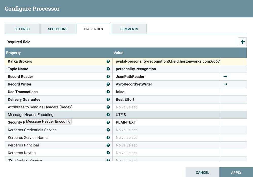
Task: Open help icon for Kerberos Keytab
Action: tap(108, 153)
